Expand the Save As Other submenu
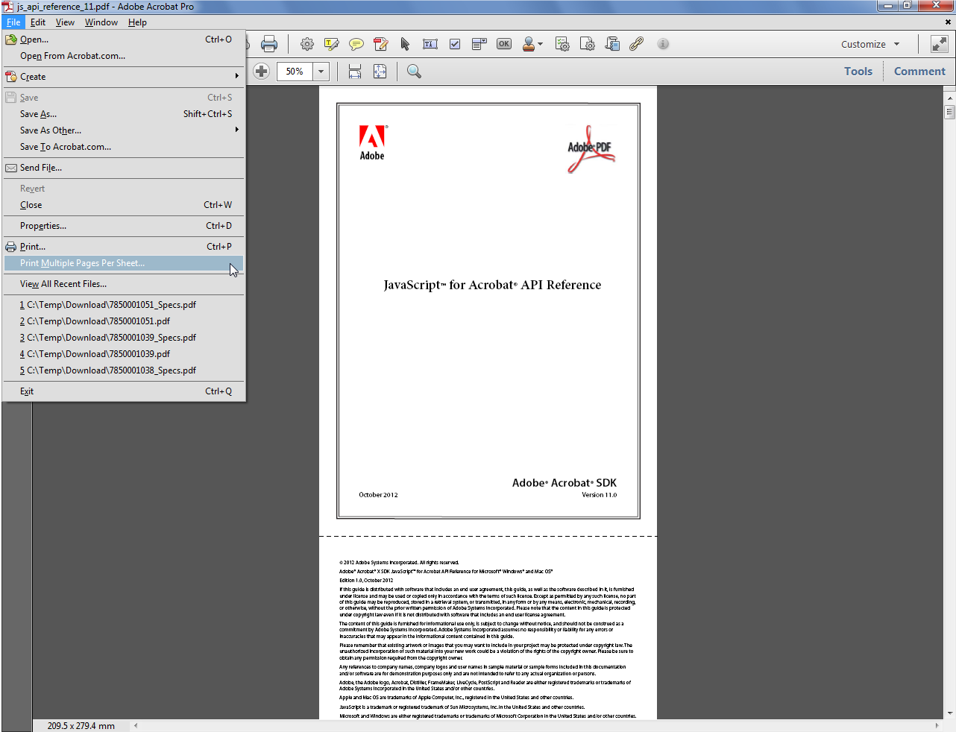956x732 pixels. point(124,130)
